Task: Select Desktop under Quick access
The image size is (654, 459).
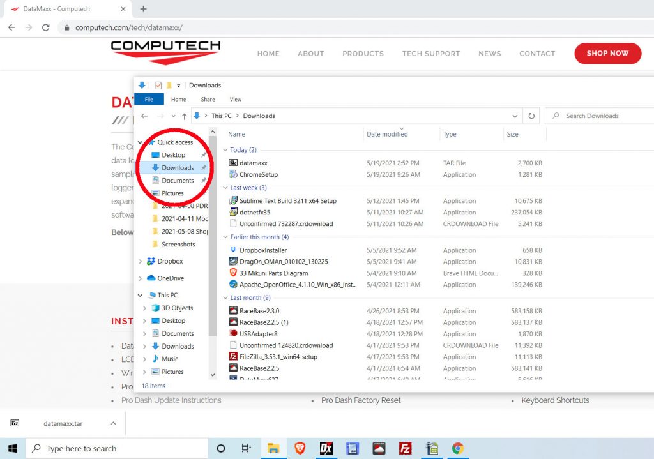Action: coord(173,154)
